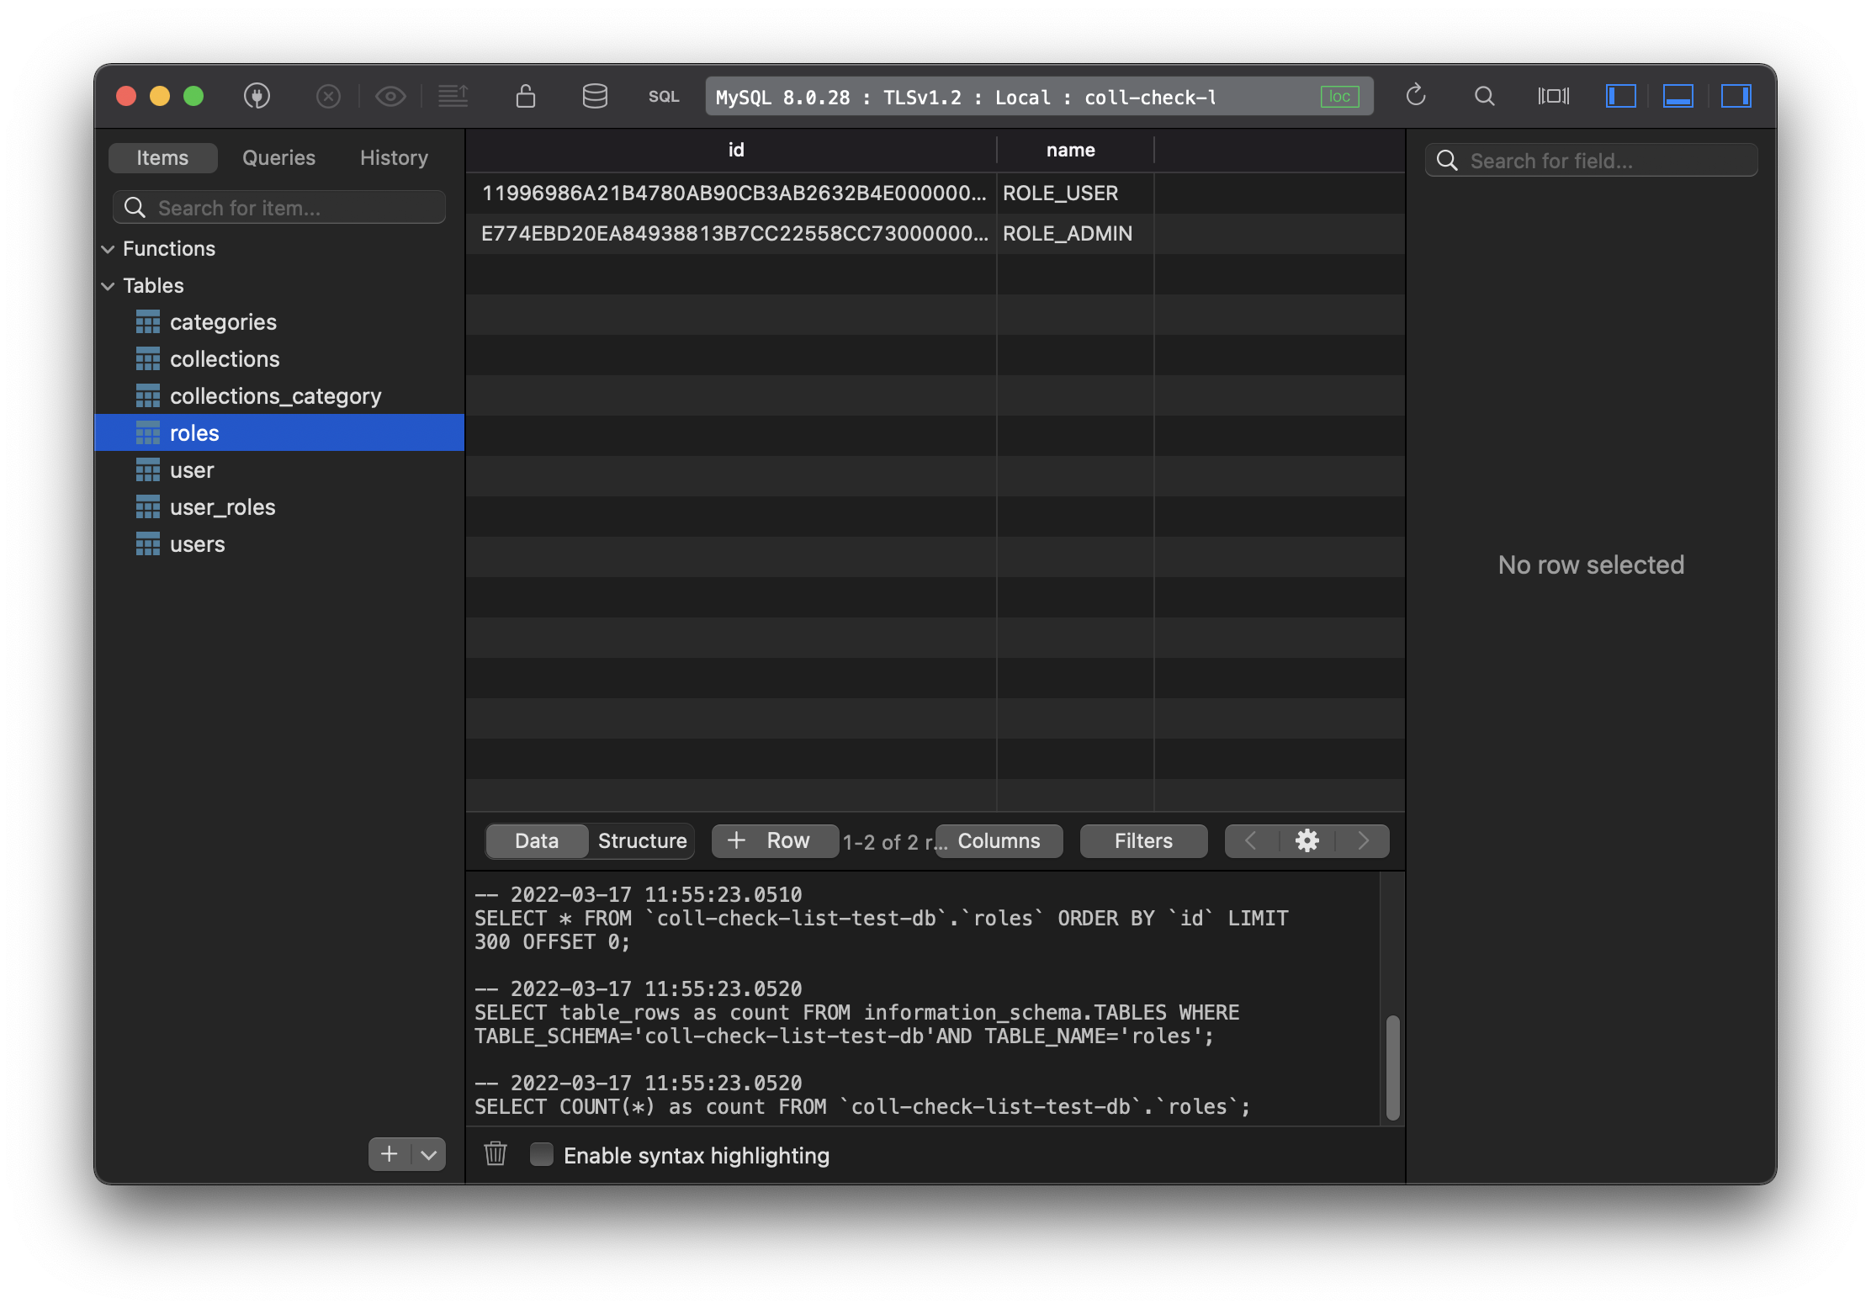Select id cell starting with 11996986A21B
The width and height of the screenshot is (1871, 1309).
pyautogui.click(x=732, y=193)
